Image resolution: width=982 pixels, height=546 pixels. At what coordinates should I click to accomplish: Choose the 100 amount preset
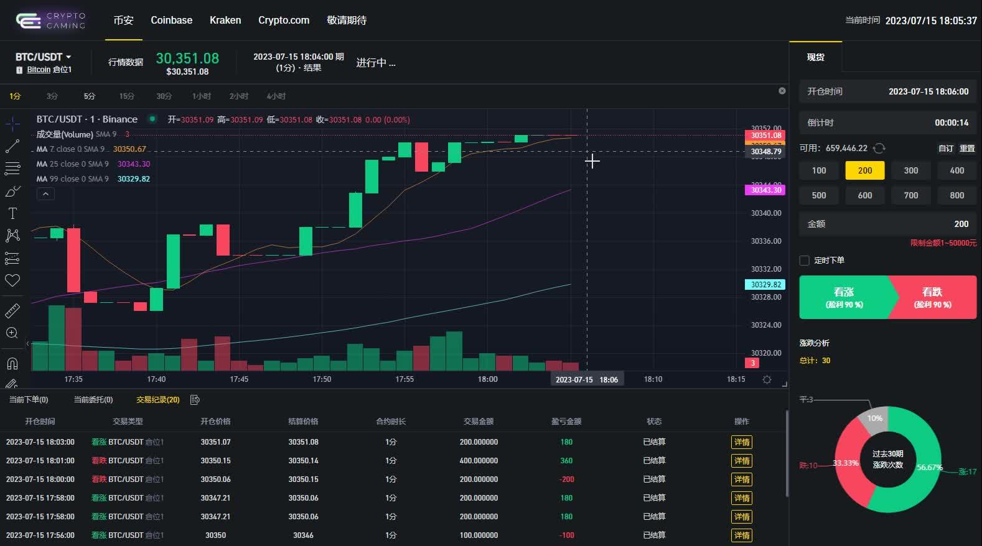(819, 170)
